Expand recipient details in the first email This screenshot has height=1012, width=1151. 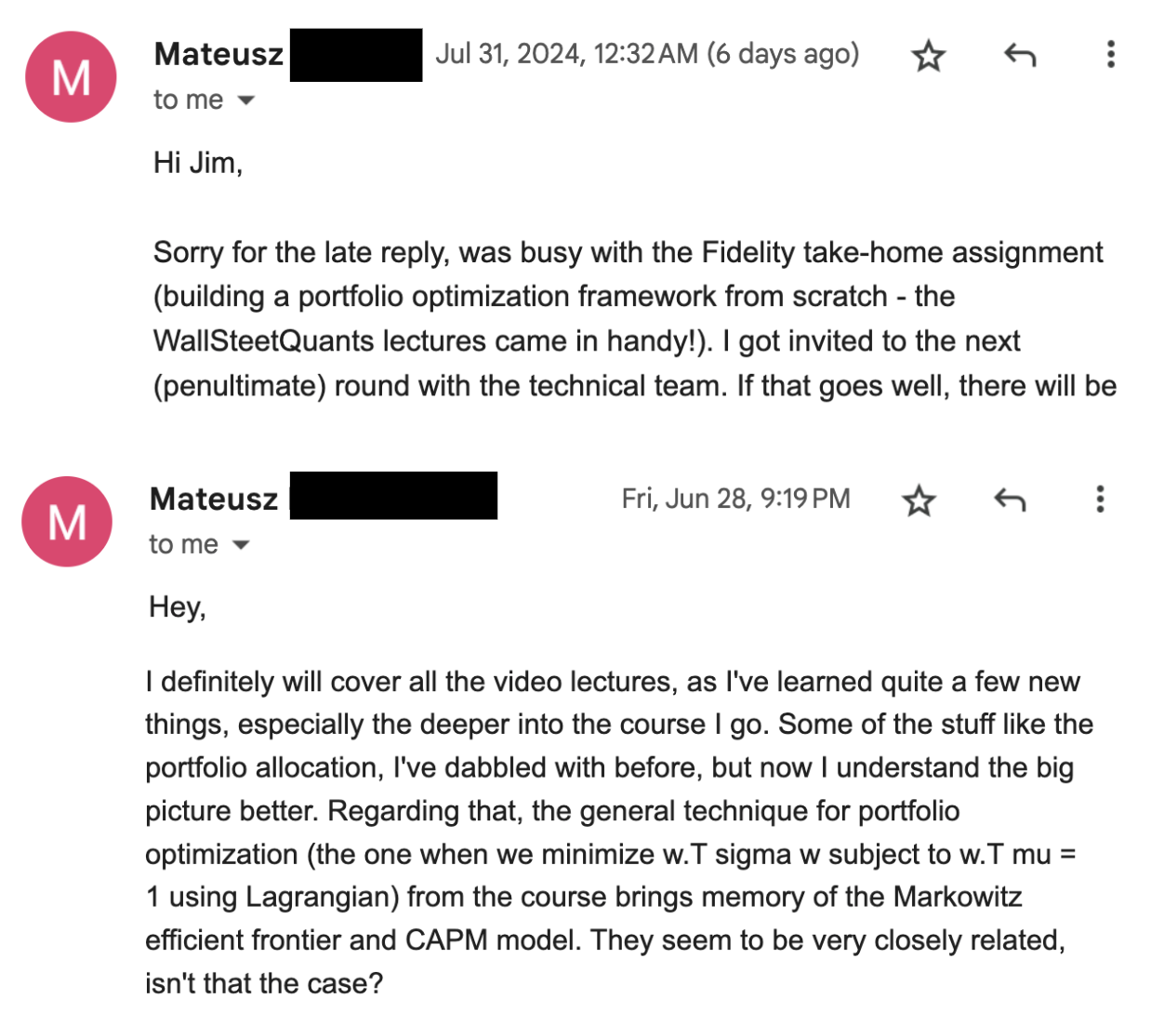[x=245, y=100]
